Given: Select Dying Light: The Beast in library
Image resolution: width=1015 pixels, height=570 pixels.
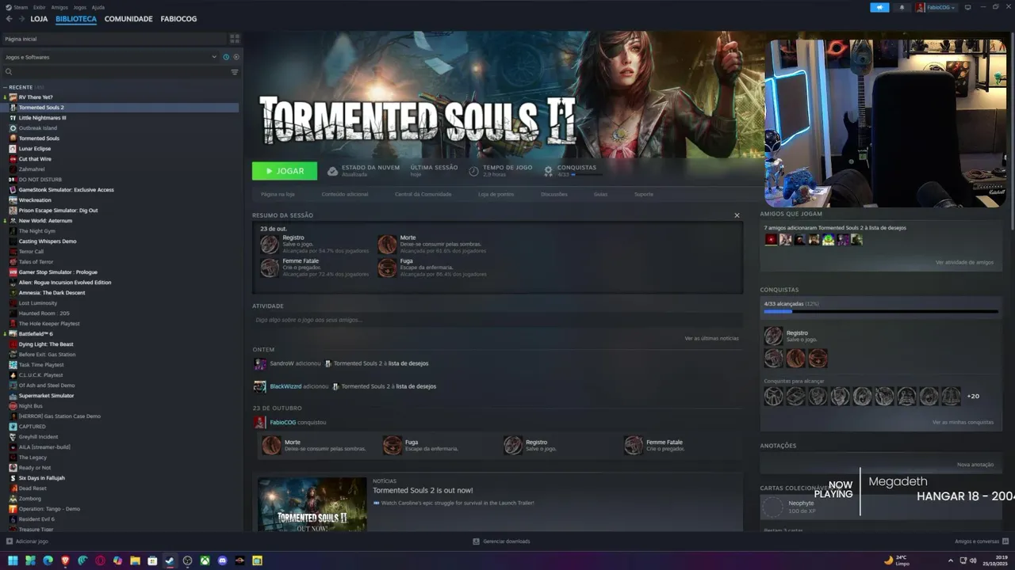Looking at the screenshot, I should [x=45, y=344].
